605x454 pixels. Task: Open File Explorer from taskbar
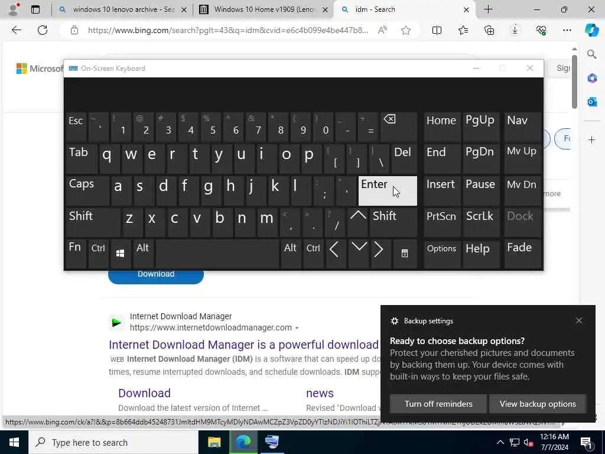tap(214, 442)
